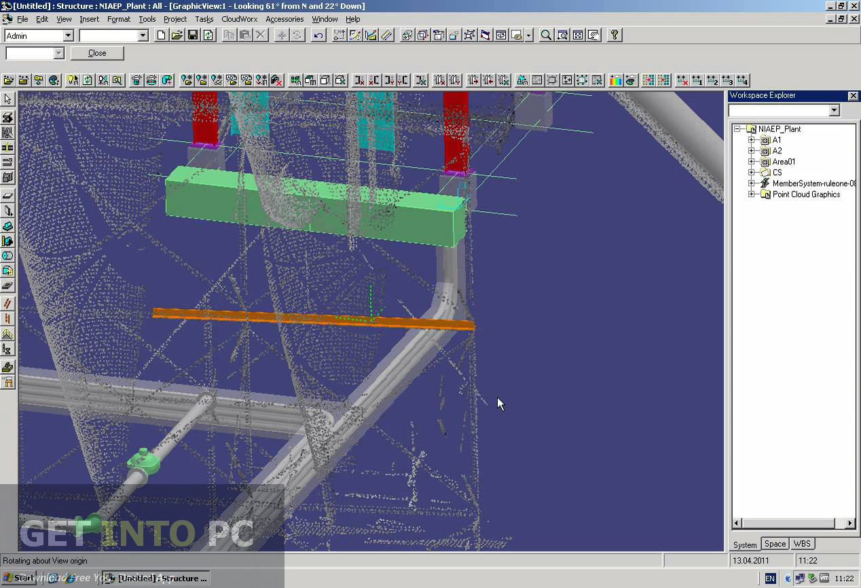Click the cyan cylinder icon in left toolbar
The width and height of the screenshot is (861, 588).
coord(7,256)
